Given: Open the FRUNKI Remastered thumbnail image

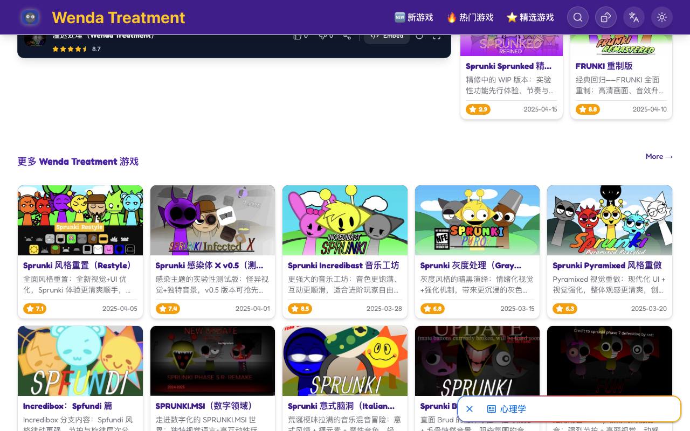Looking at the screenshot, I should 621,45.
